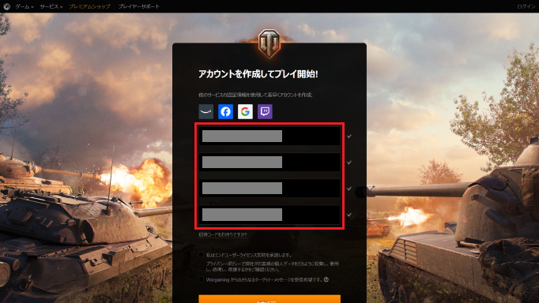Sign up with Facebook icon

[x=225, y=111]
